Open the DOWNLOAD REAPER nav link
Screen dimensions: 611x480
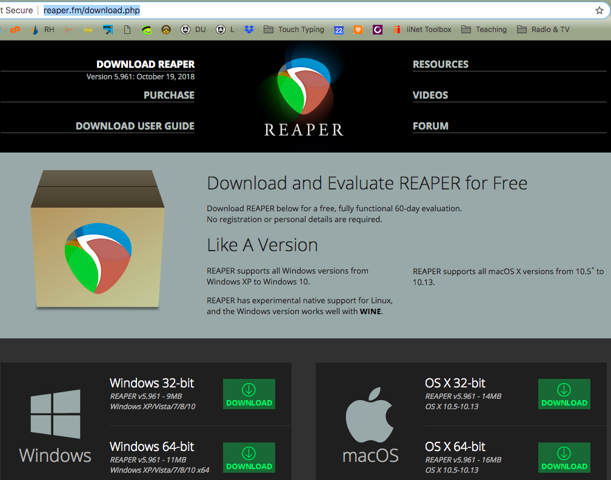[x=145, y=64]
